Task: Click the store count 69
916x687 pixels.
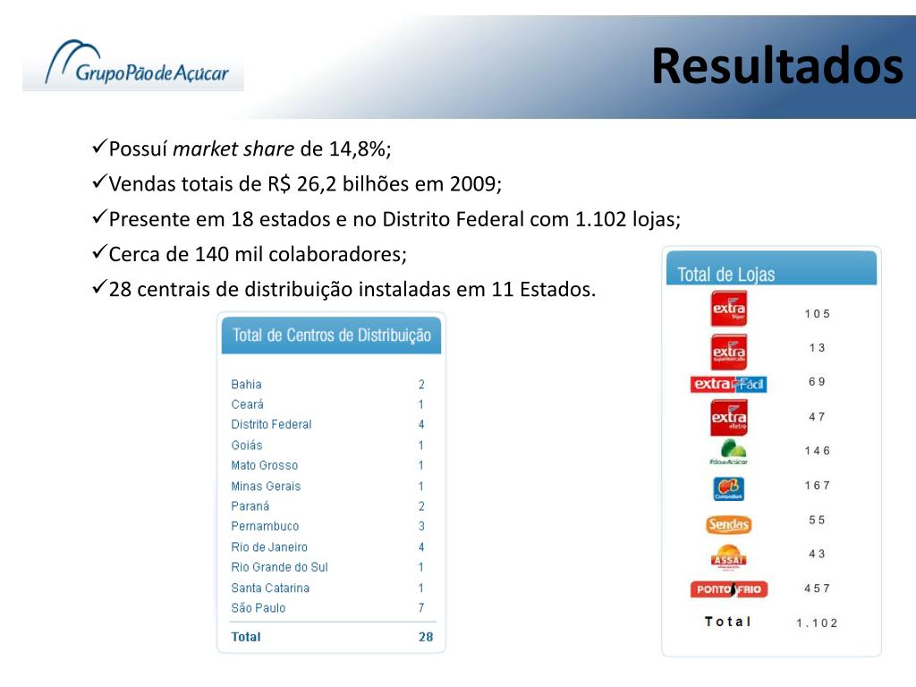Action: (818, 381)
